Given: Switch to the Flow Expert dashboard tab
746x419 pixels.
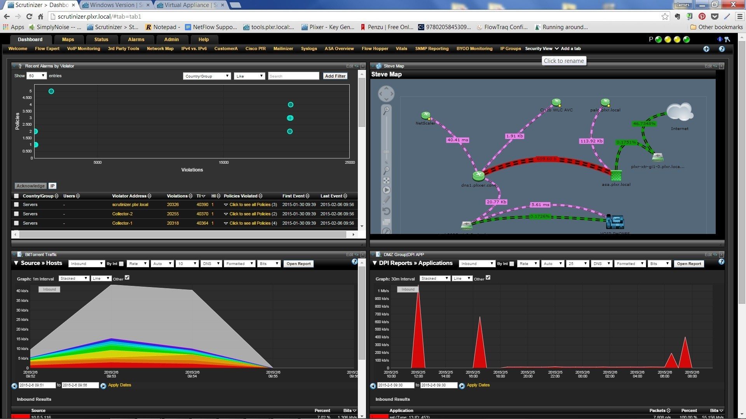Looking at the screenshot, I should click(x=47, y=49).
